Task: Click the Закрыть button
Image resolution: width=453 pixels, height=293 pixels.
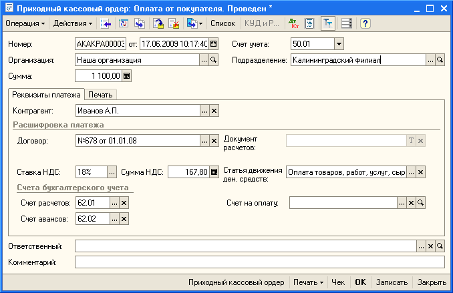Action: coord(432,282)
